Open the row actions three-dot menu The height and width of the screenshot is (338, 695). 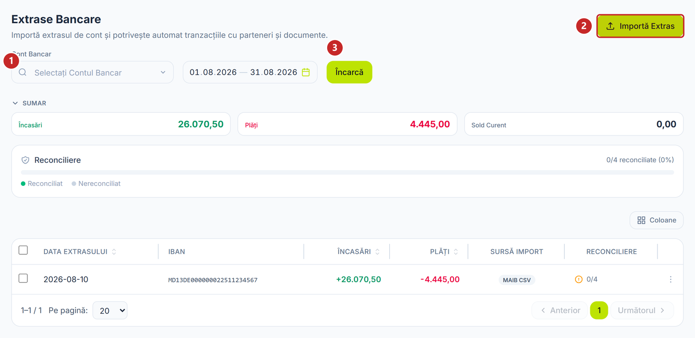[670, 279]
